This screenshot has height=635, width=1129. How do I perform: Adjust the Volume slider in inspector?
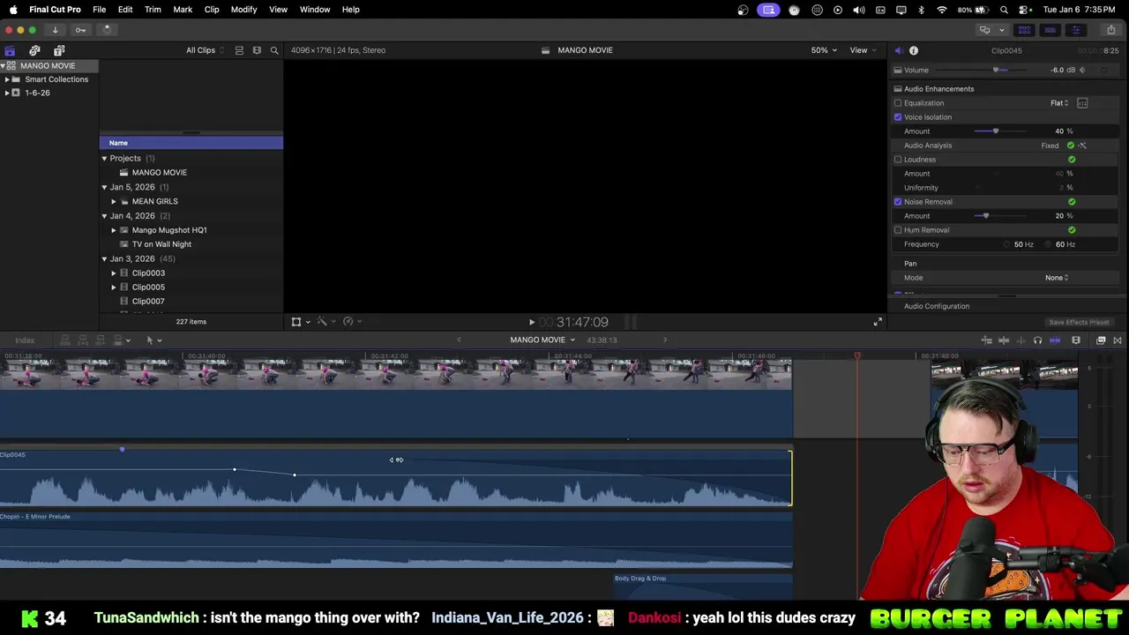click(998, 71)
